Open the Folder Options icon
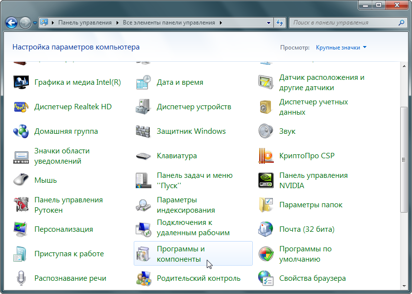The image size is (412, 294). [x=266, y=204]
